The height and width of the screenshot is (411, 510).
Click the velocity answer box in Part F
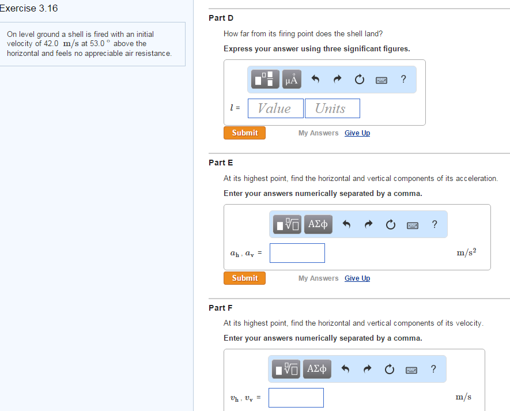point(297,397)
